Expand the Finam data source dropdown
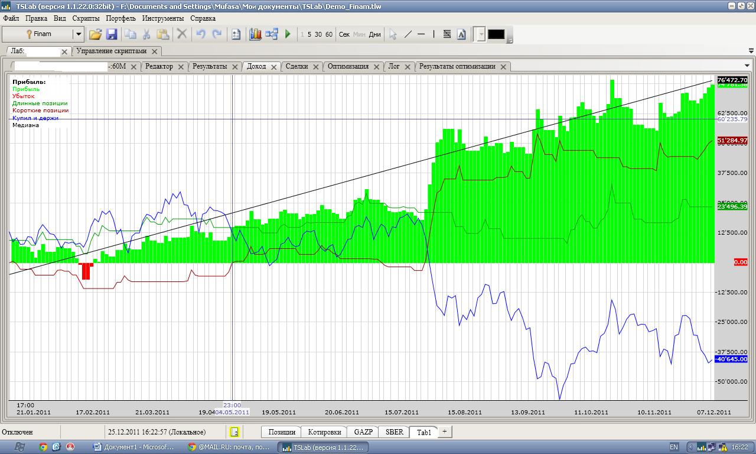 [78, 34]
